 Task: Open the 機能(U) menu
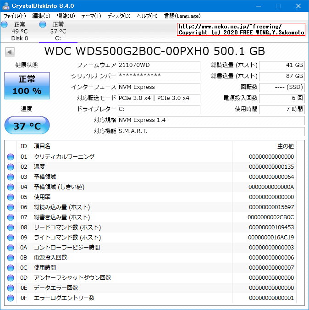pos(66,16)
